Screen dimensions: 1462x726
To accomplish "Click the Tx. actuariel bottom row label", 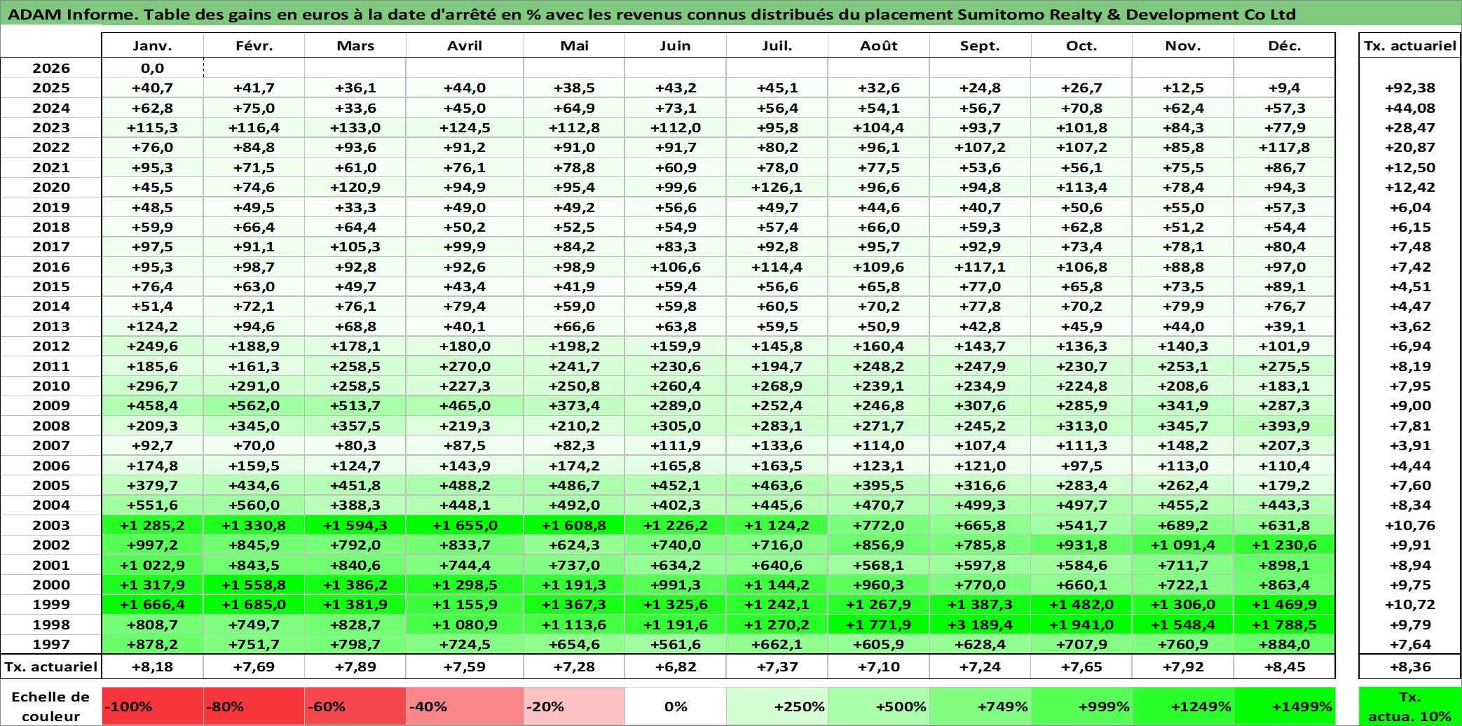I will pyautogui.click(x=51, y=666).
